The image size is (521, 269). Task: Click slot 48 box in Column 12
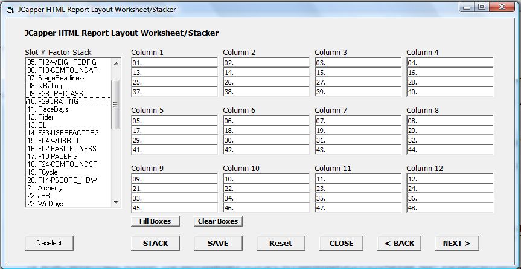[x=450, y=208]
